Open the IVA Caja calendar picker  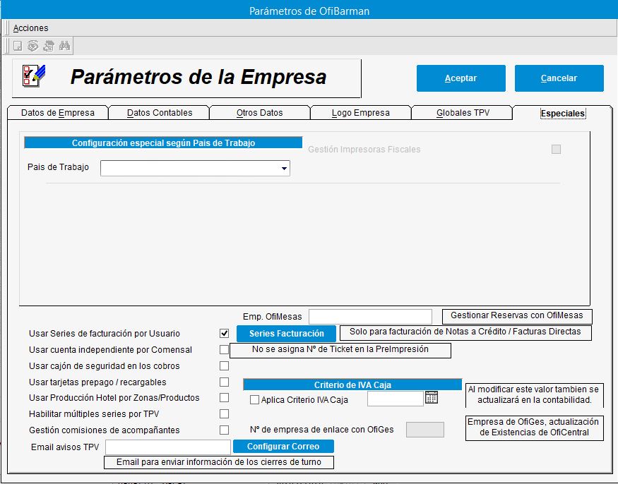431,398
